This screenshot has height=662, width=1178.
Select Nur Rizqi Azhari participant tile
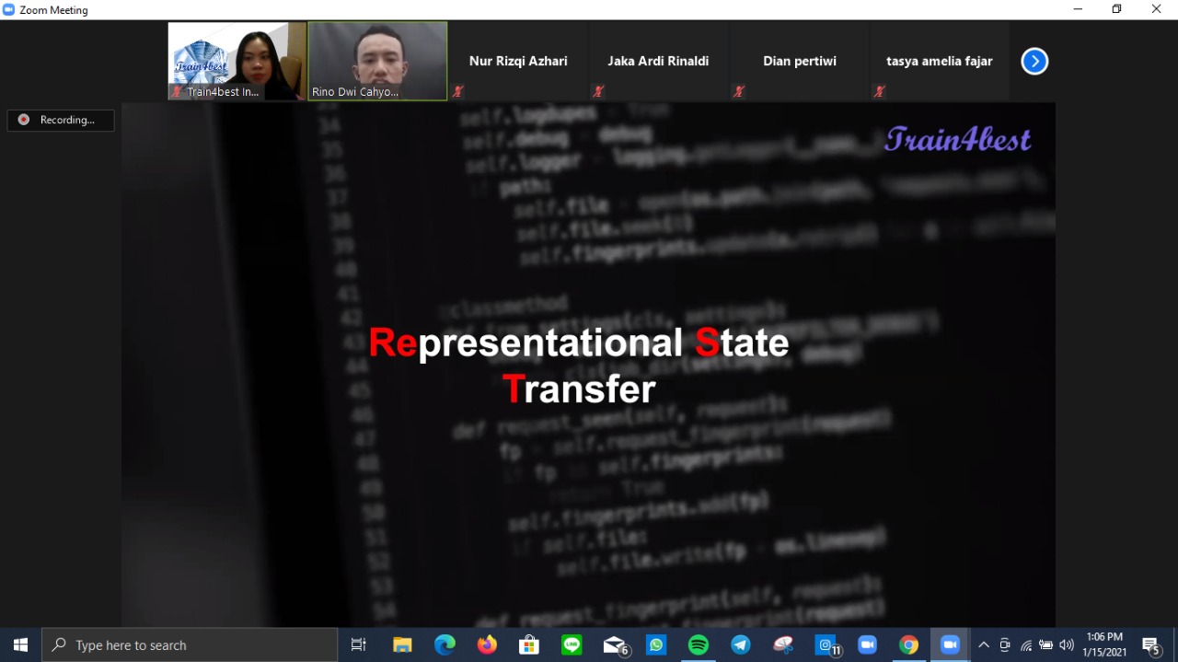pyautogui.click(x=518, y=62)
